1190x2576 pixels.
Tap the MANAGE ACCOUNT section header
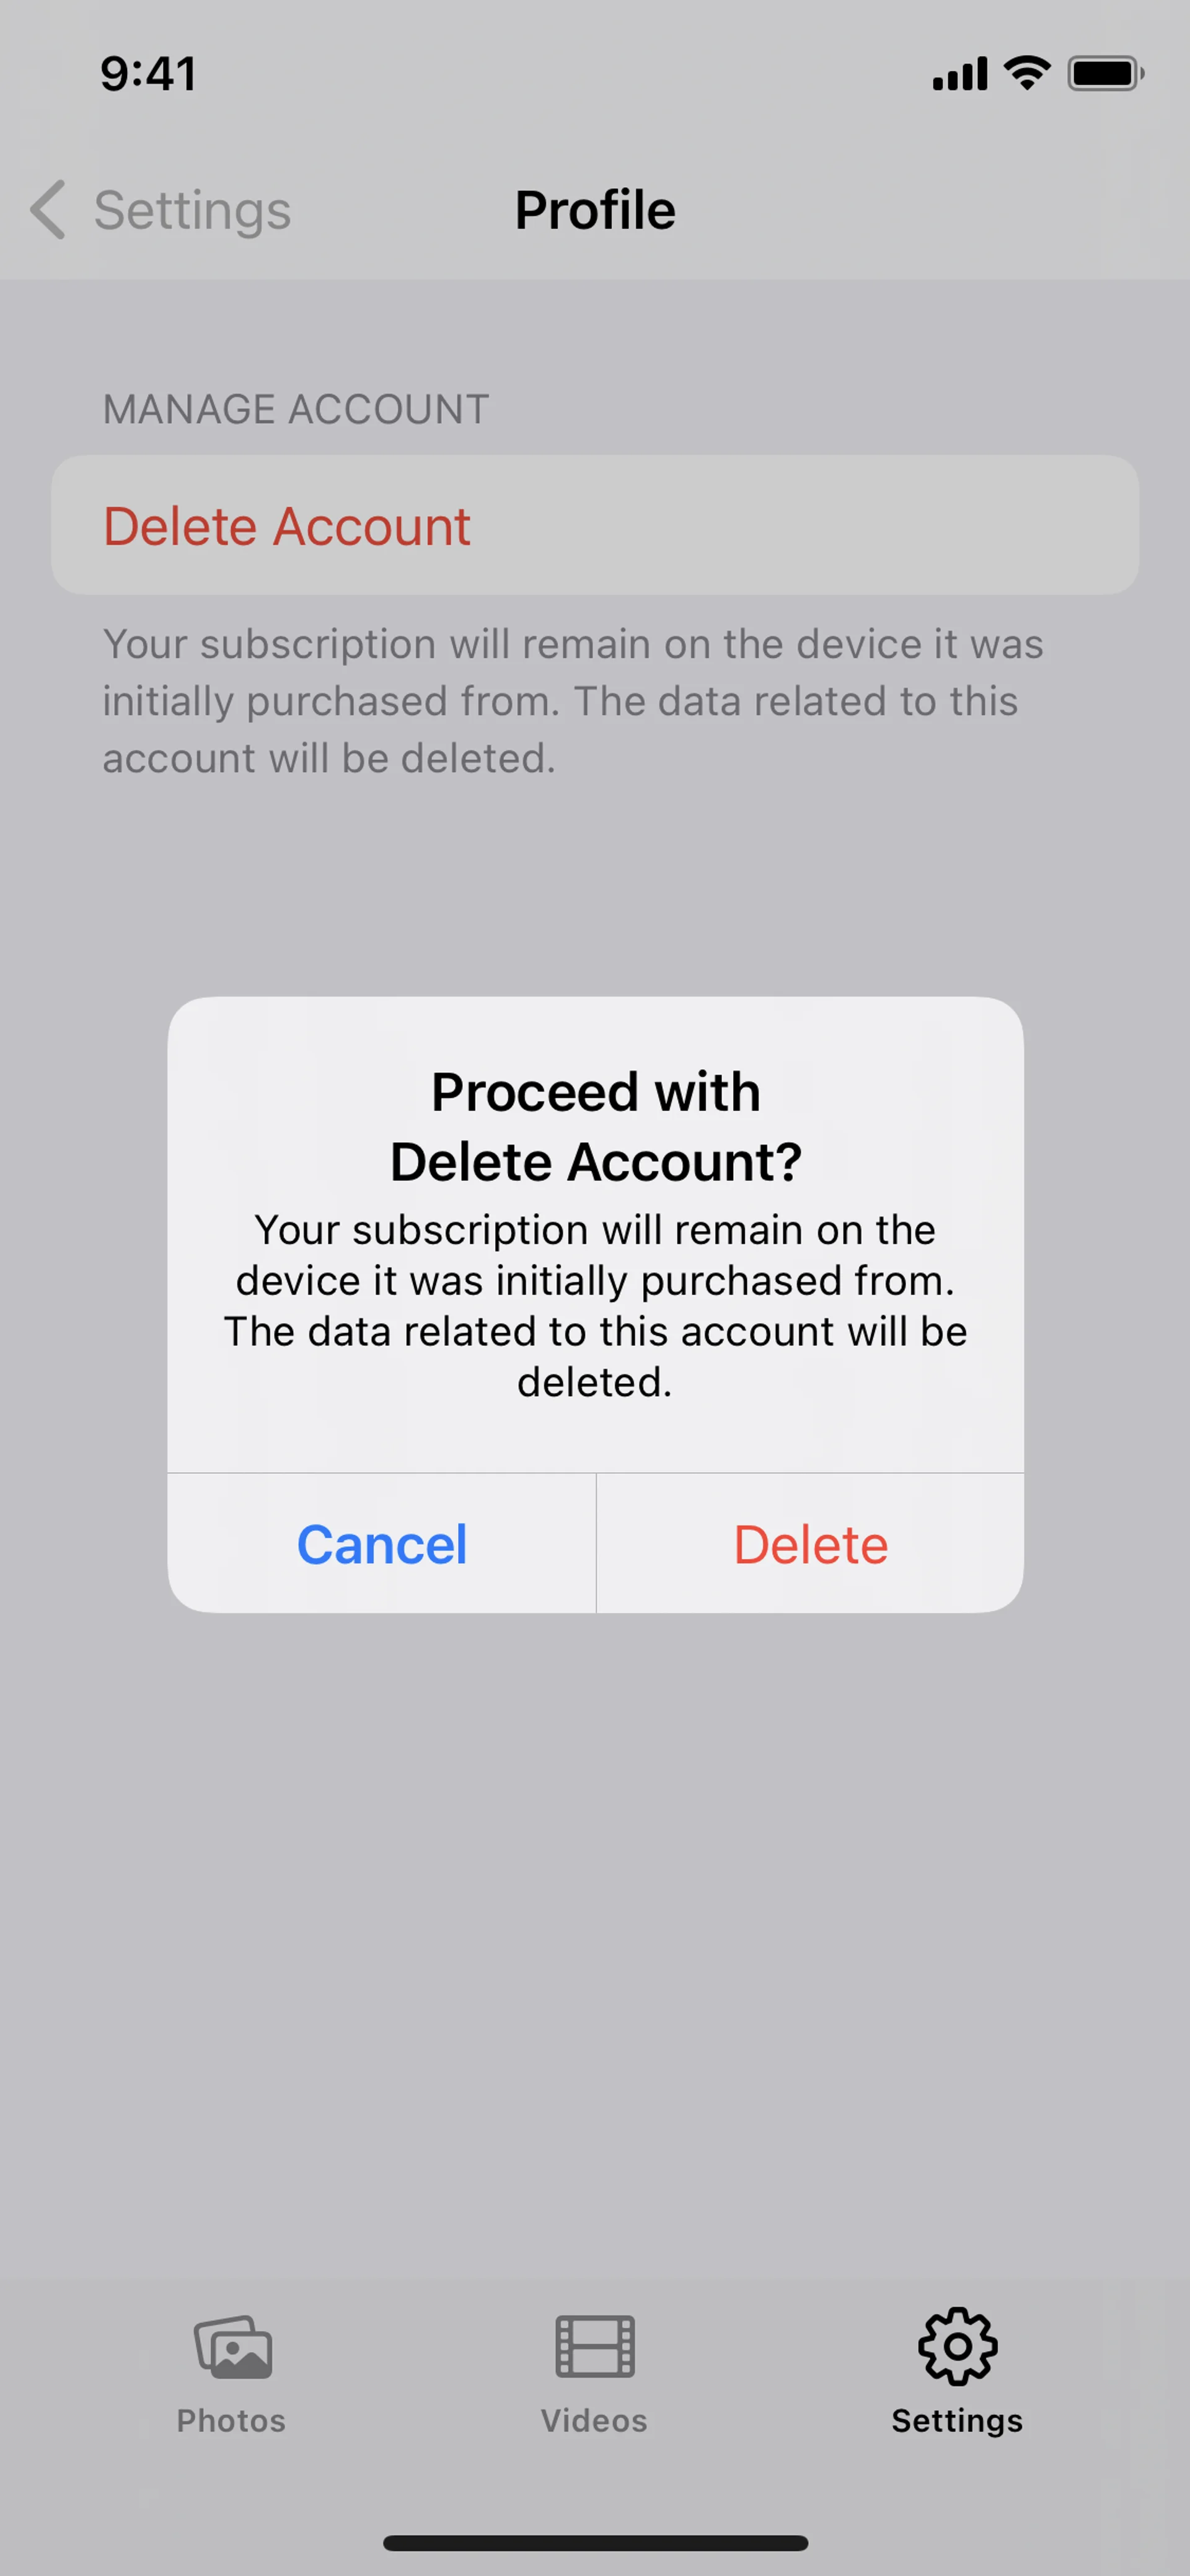pyautogui.click(x=296, y=409)
